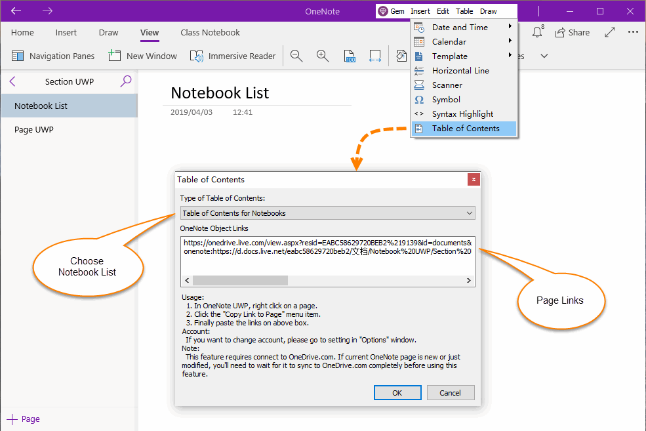Add a new page
Screen dimensions: 646x431
pyautogui.click(x=24, y=419)
